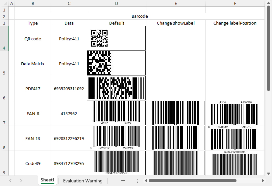The image size is (272, 186).
Task: Select EAN-13 barcode without label
Action: (176, 138)
